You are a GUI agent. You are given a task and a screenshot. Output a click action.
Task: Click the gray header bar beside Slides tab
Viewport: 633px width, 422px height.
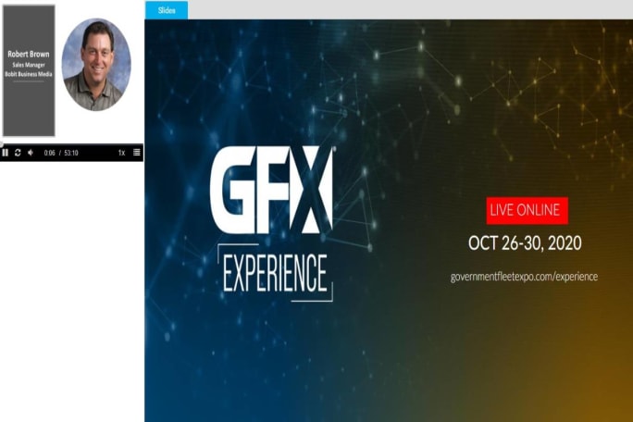(407, 10)
